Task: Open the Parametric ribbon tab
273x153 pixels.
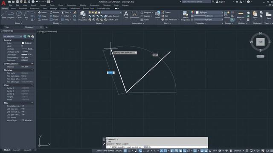Action: (35, 8)
